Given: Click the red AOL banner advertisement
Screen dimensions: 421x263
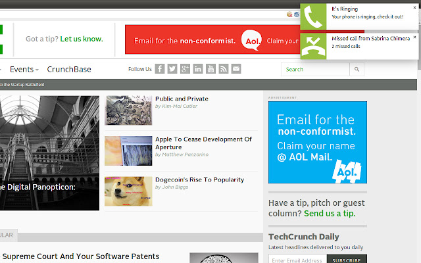Looking at the screenshot, I should point(212,39).
